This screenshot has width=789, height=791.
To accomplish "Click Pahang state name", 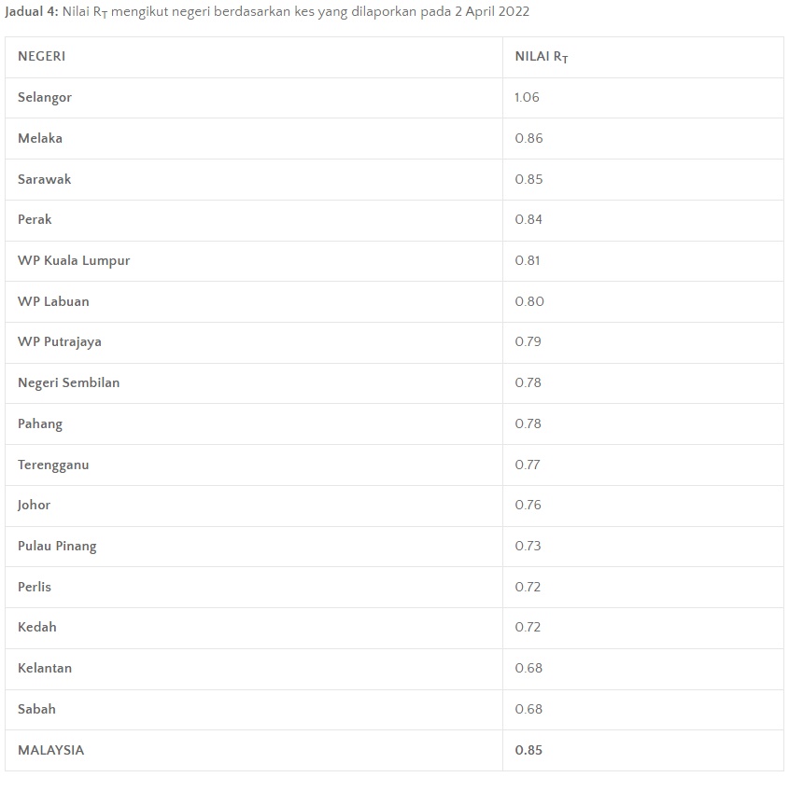I will [x=40, y=423].
